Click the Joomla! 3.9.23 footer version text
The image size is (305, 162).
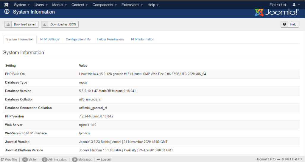coord(266,159)
